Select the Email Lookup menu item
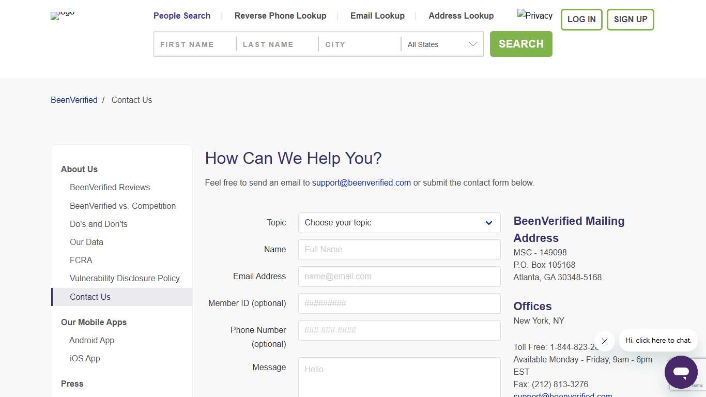 377,16
